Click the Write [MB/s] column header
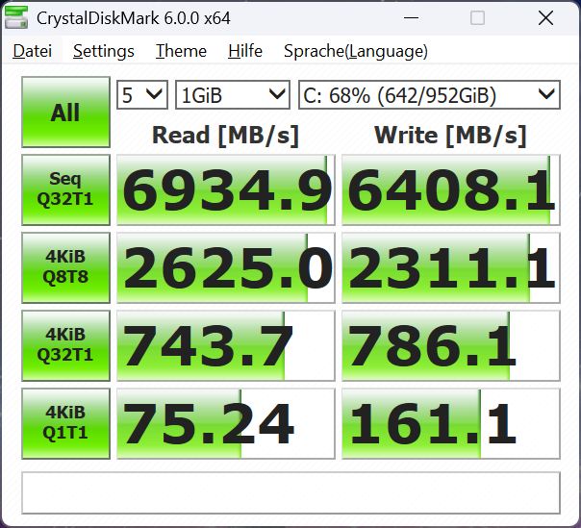 [x=450, y=136]
